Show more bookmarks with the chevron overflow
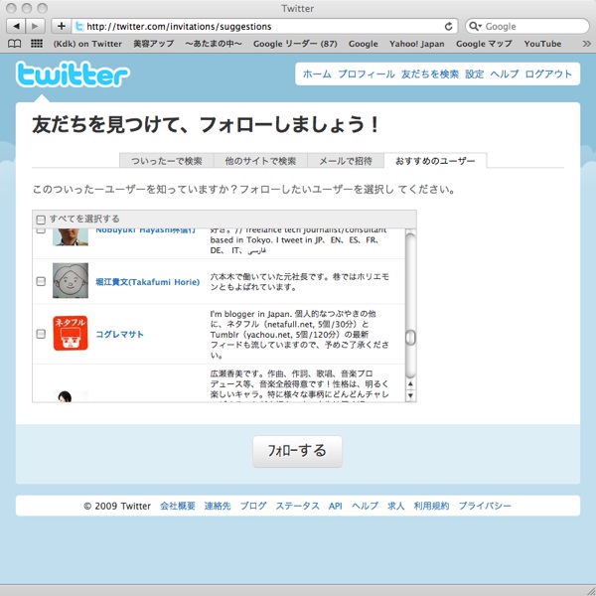The width and height of the screenshot is (596, 596). click(586, 44)
